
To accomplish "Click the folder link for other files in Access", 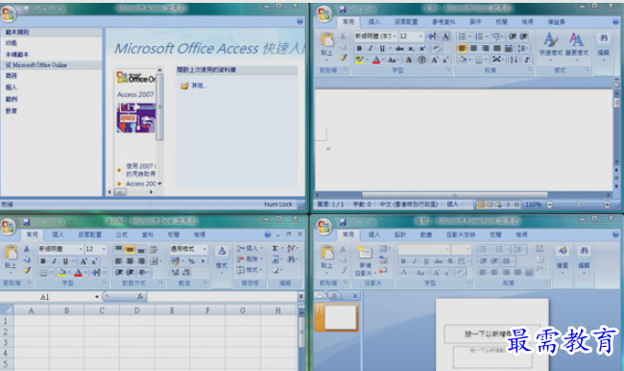I will tap(195, 86).
